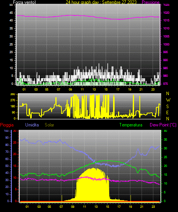
Task: Click the Pressione legend label
Action: point(150,2)
